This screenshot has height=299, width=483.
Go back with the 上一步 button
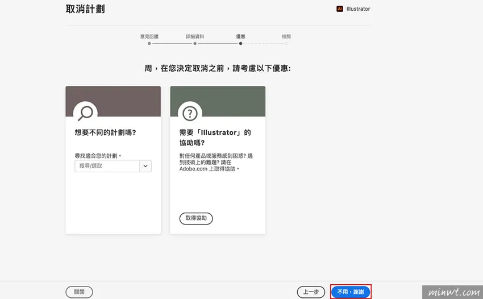[311, 292]
